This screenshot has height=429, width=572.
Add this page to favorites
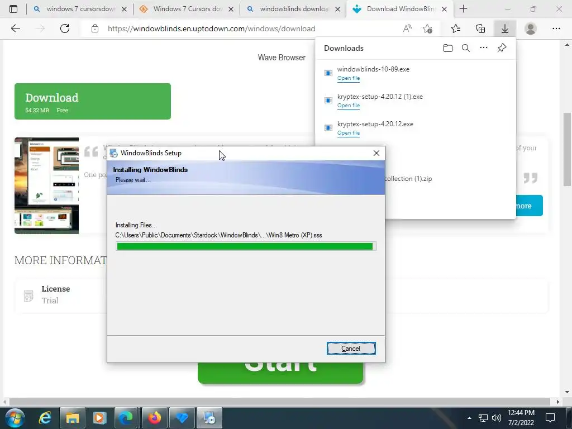427,28
